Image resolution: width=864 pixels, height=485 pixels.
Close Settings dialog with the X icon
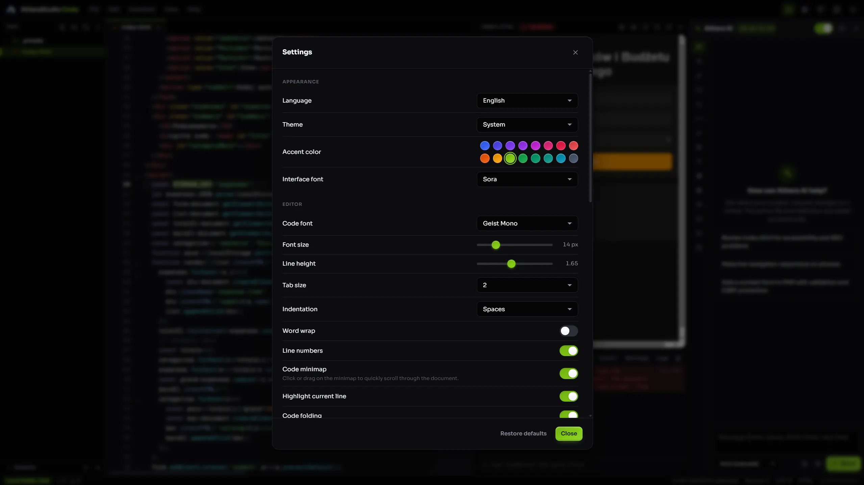(x=575, y=52)
